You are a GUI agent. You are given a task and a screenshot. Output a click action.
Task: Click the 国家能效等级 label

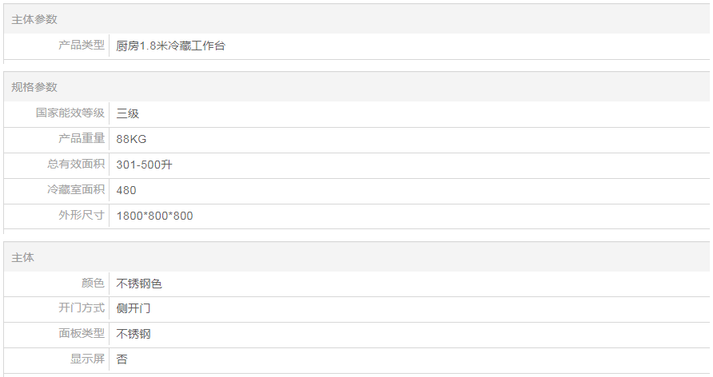coord(70,113)
